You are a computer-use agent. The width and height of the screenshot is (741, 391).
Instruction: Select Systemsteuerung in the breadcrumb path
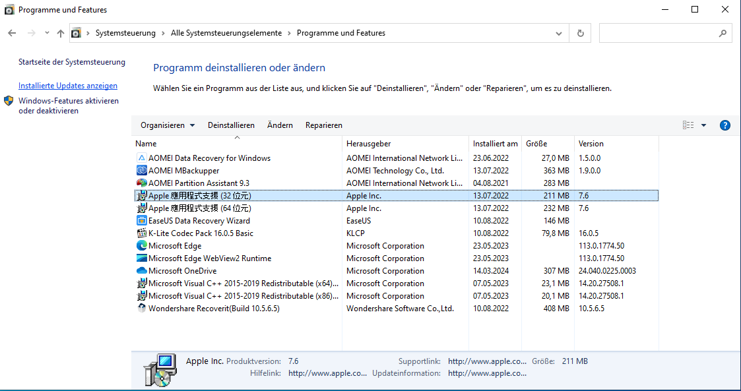tap(125, 33)
